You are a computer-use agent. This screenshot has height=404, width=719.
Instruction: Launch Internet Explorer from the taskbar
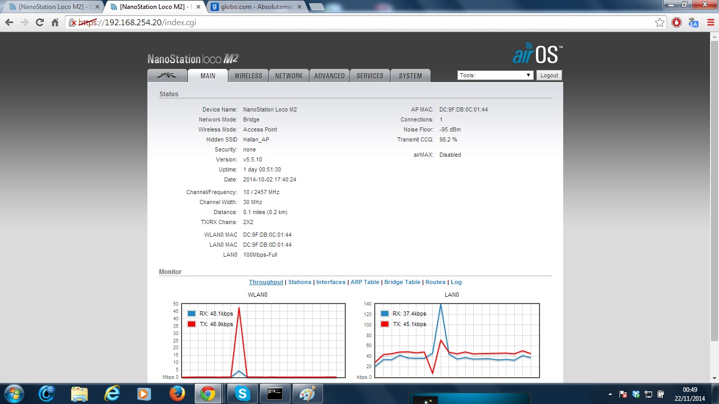tap(112, 393)
